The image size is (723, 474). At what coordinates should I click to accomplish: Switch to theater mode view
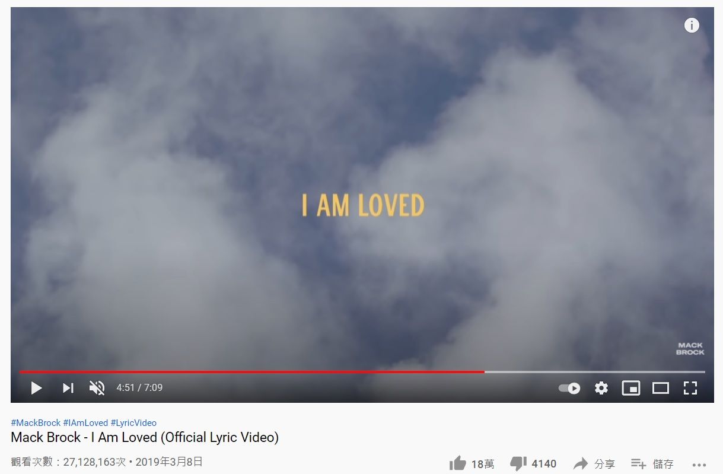[661, 388]
